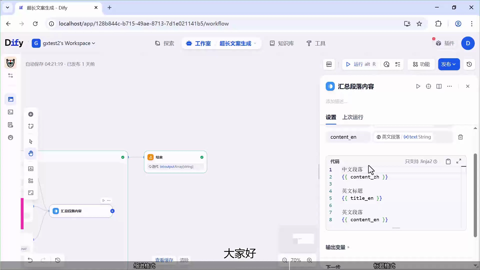This screenshot has width=480, height=270.
Task: Open the 工具 tools menu
Action: click(316, 43)
